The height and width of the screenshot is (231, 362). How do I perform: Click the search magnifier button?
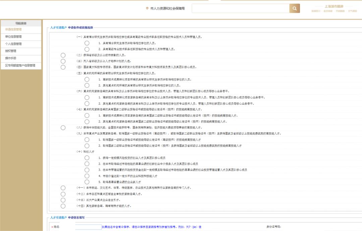pyautogui.click(x=295, y=8)
